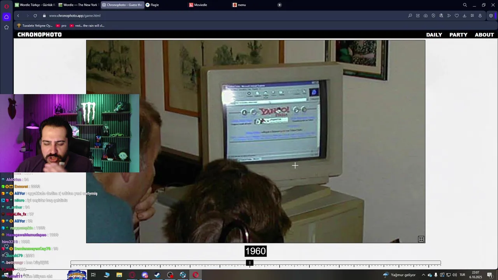Open the browser downloads icon
This screenshot has width=498, height=280.
click(465, 16)
